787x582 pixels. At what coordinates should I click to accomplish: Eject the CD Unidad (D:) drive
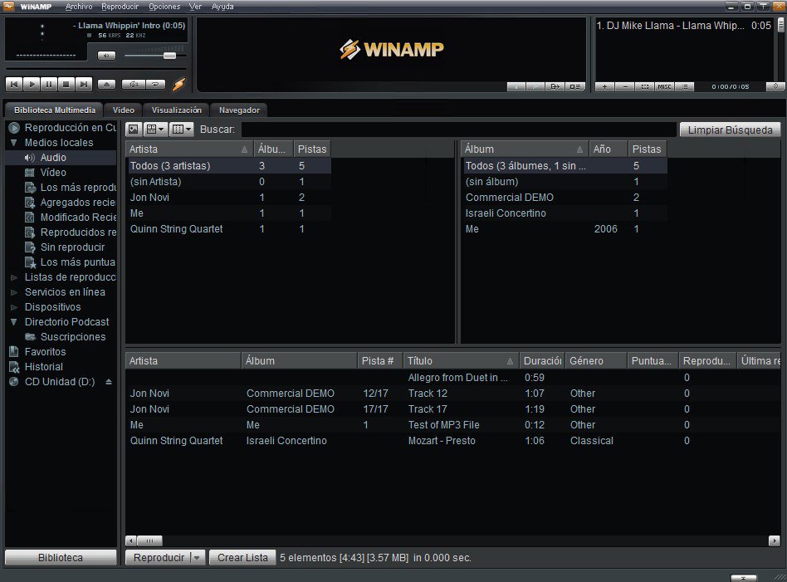(108, 382)
